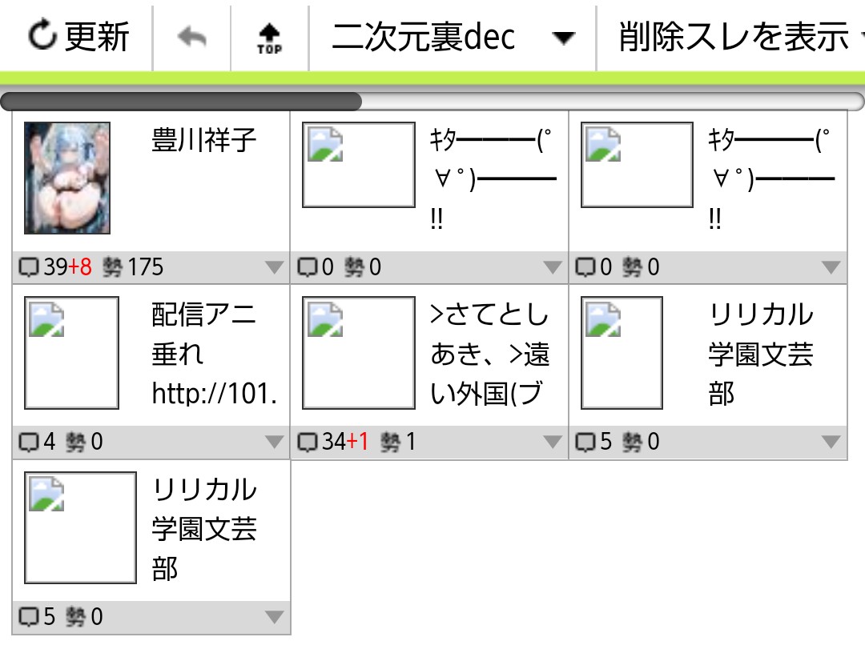Click 勢 momentum icon showing 175
The width and height of the screenshot is (865, 649).
tap(113, 267)
